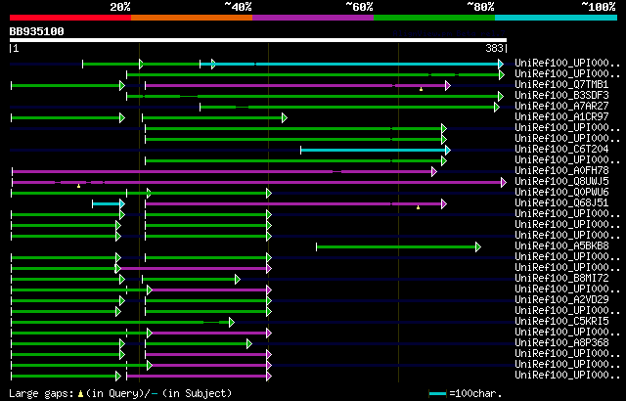Select the hit label UniRef100_Q8UWJ5
This screenshot has width=626, height=401.
click(561, 182)
